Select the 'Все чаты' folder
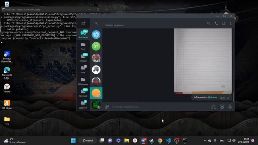Screen dimensions: 258x145 [x=83, y=34]
